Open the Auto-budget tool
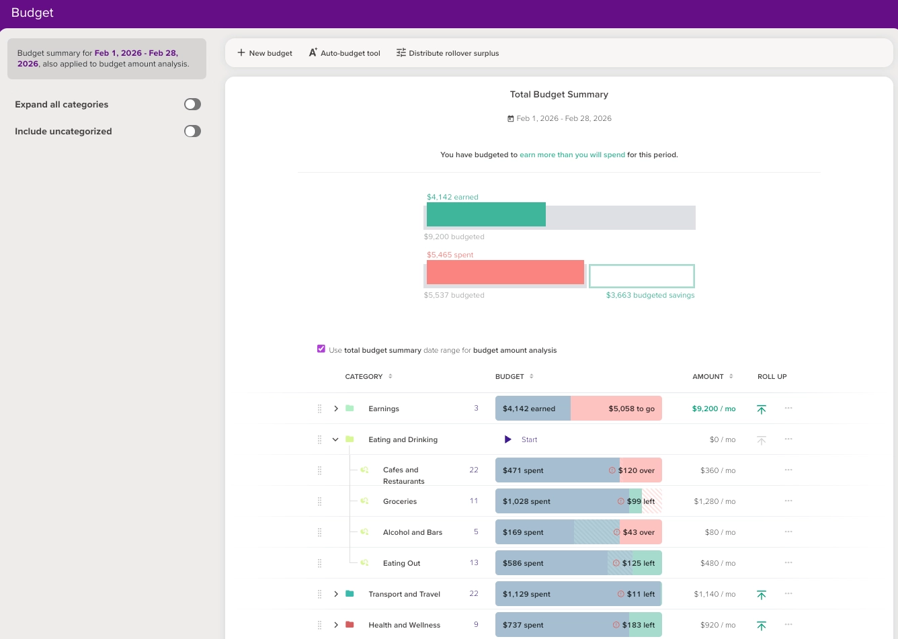 point(345,53)
